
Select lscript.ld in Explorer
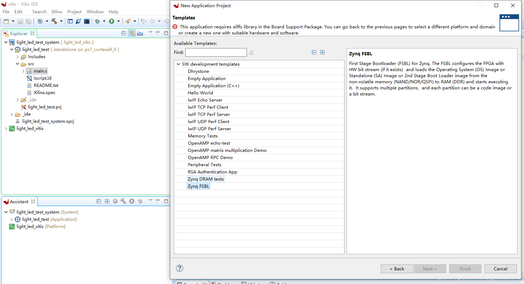(x=42, y=78)
